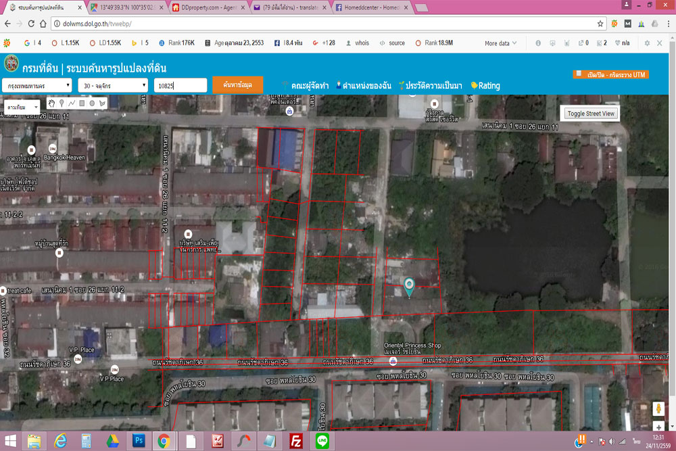The image size is (676, 451).
Task: Click the orange ค้นหาข้อมูล search button
Action: 237,85
